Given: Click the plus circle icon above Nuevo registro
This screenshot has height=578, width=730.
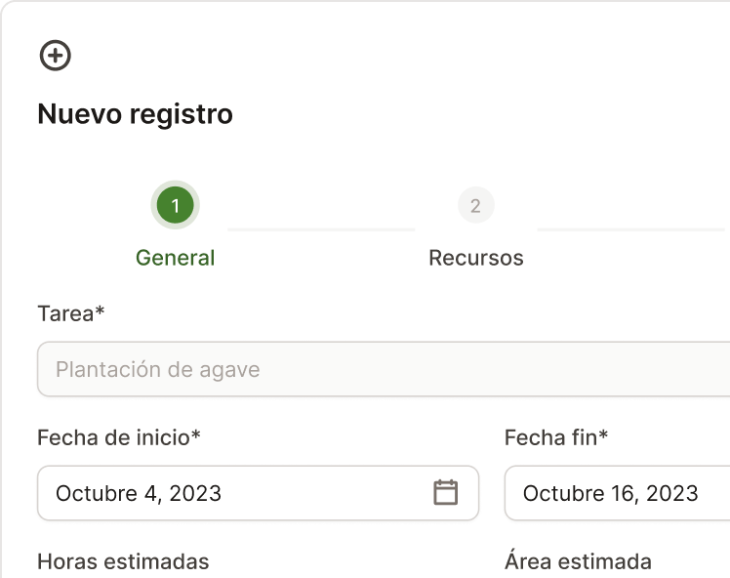Looking at the screenshot, I should pos(56,56).
